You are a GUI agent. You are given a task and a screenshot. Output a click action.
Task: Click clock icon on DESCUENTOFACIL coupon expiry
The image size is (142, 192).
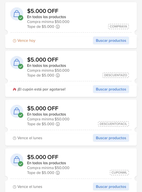pyautogui.click(x=15, y=138)
